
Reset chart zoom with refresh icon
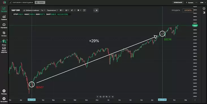(103, 97)
